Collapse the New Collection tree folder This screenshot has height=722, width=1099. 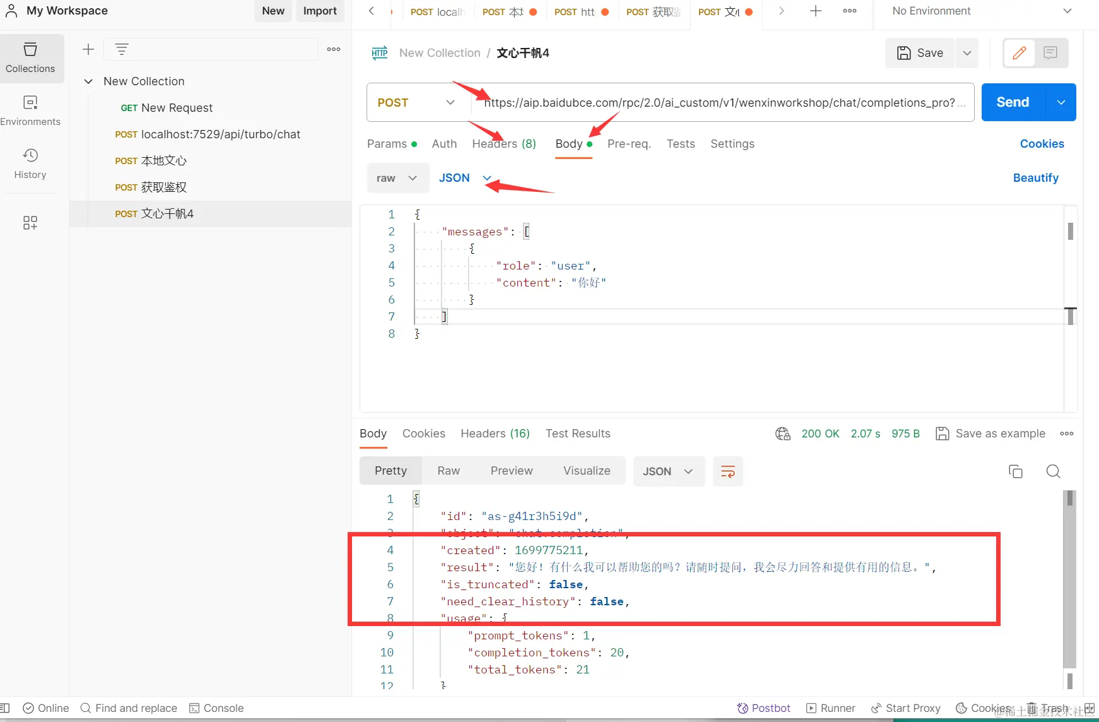click(89, 81)
